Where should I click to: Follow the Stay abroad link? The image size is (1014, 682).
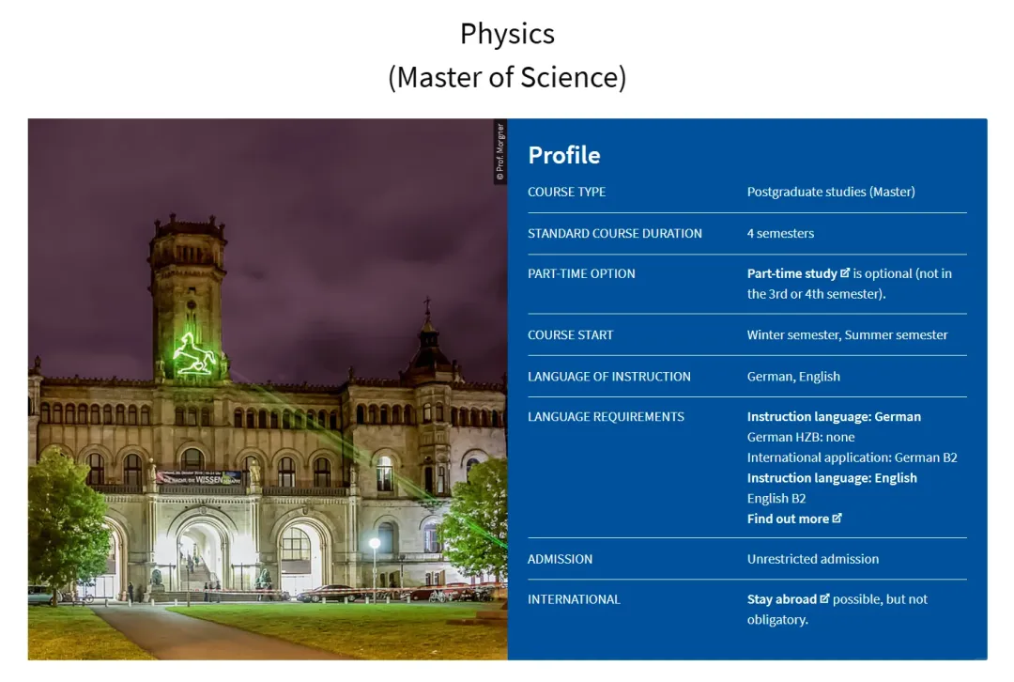[x=781, y=599]
